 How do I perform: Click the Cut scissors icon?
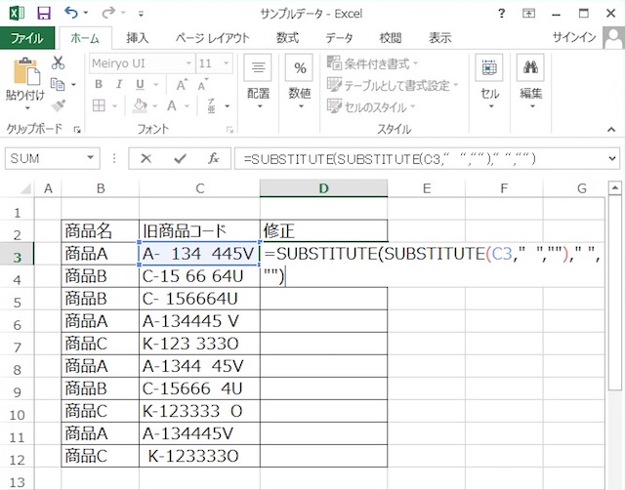tap(58, 62)
